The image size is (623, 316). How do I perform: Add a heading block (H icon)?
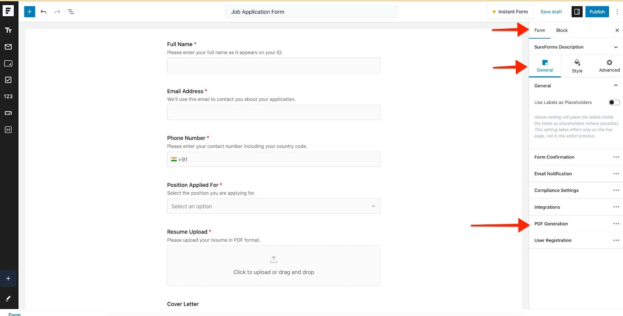point(8,130)
